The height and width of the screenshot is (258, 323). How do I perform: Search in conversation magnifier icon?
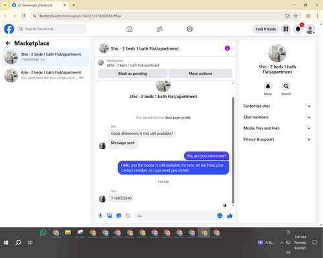(x=286, y=86)
